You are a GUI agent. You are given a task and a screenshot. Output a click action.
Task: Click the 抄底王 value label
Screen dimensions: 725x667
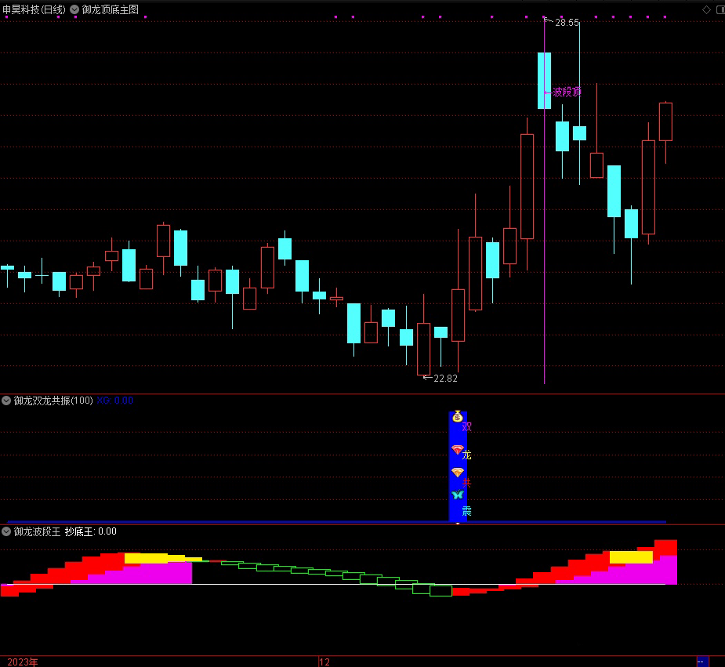pos(91,531)
